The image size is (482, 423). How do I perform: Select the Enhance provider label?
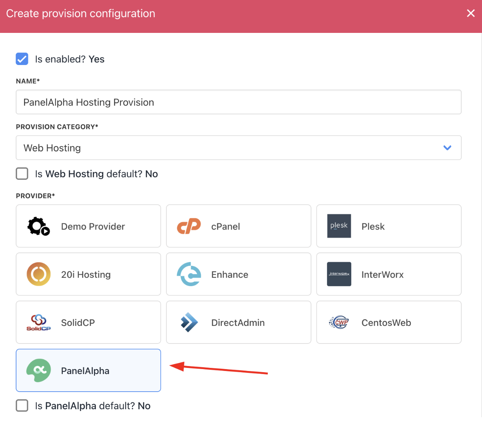(230, 275)
